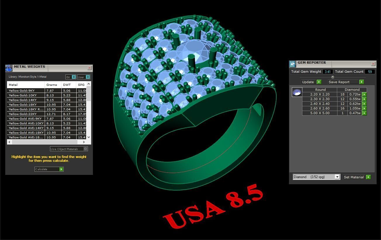This screenshot has height=240, width=381.
Task: Click green arrow for 0.62tw row
Action: click(364, 104)
